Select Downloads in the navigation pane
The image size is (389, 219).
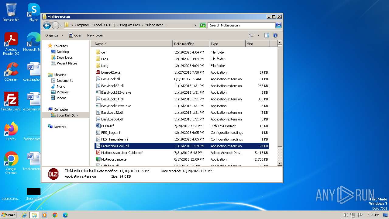(x=65, y=57)
